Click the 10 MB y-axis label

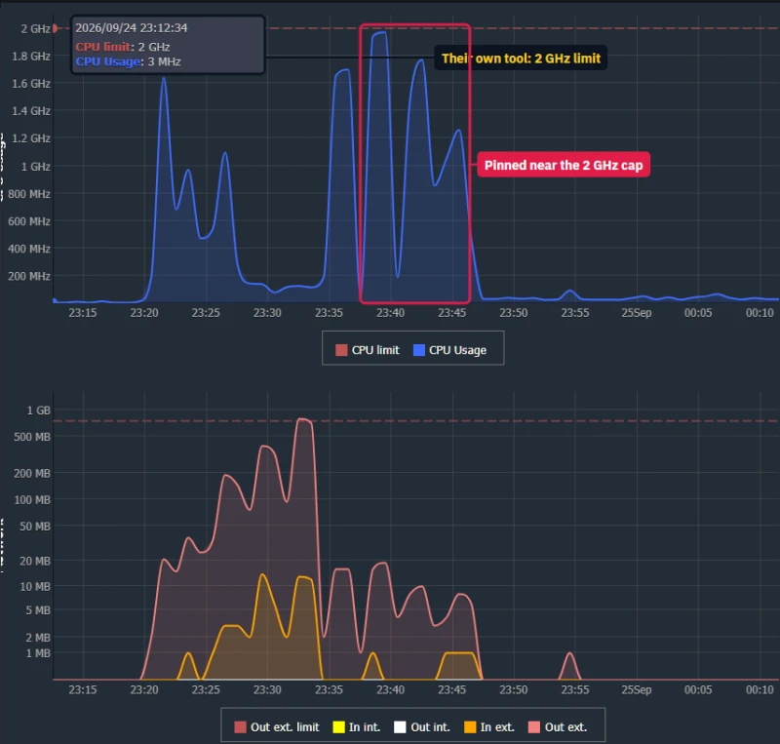[x=35, y=587]
